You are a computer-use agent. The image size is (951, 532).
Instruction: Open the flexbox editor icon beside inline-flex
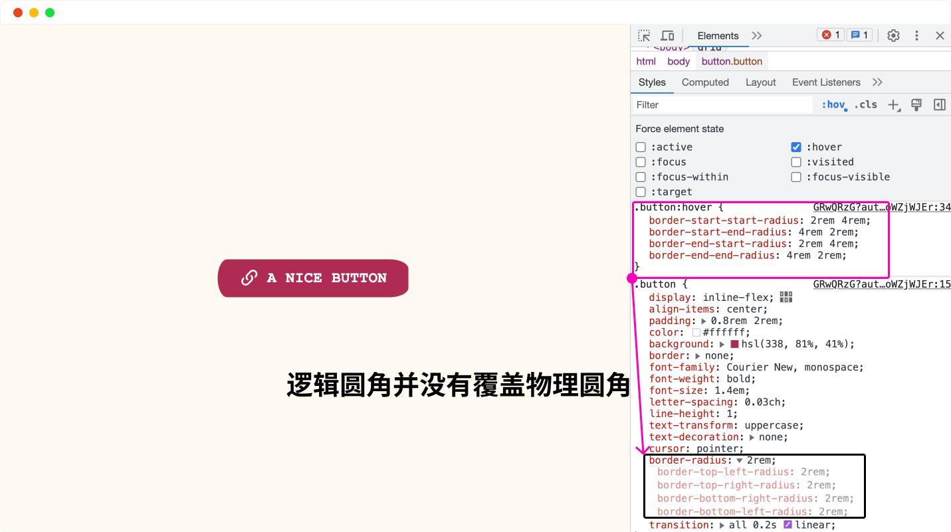point(786,297)
